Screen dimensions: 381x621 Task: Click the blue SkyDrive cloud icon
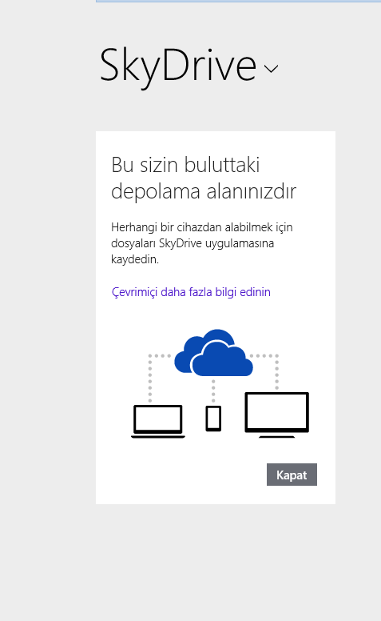tap(213, 352)
